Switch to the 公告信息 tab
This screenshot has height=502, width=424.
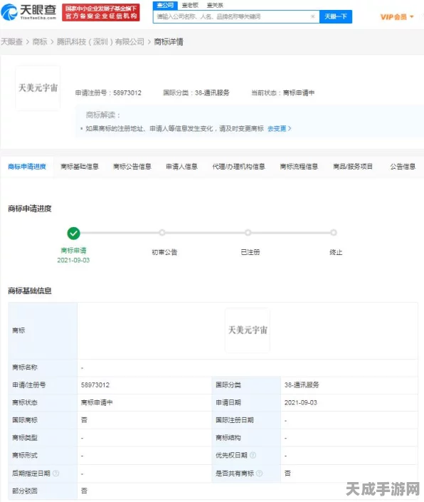click(403, 167)
